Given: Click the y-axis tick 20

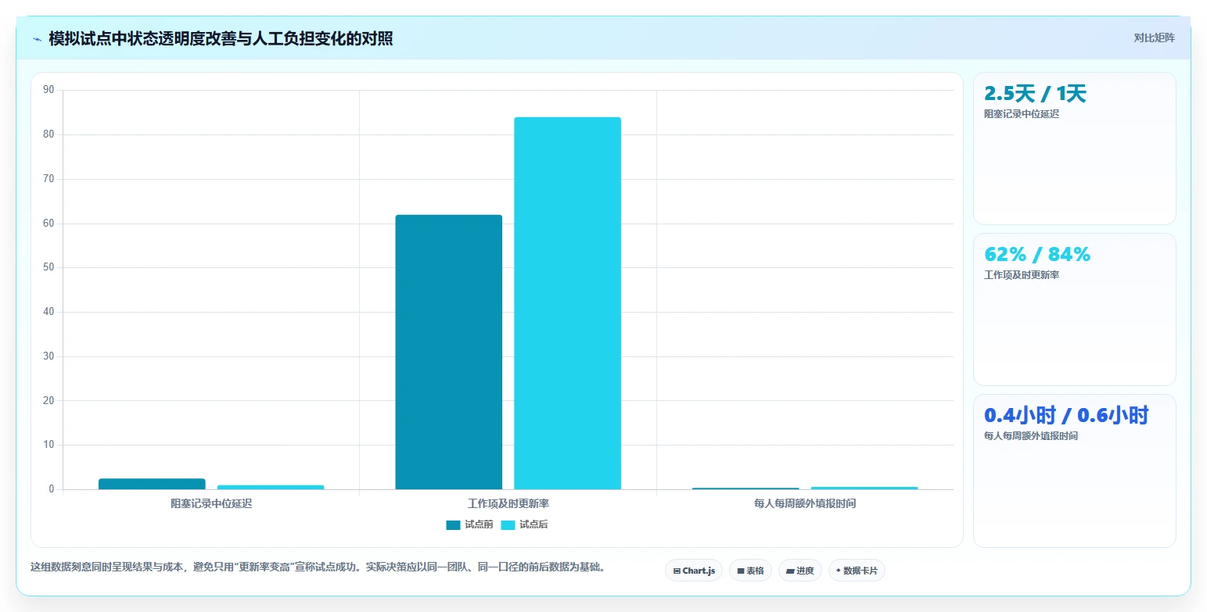Looking at the screenshot, I should [48, 401].
